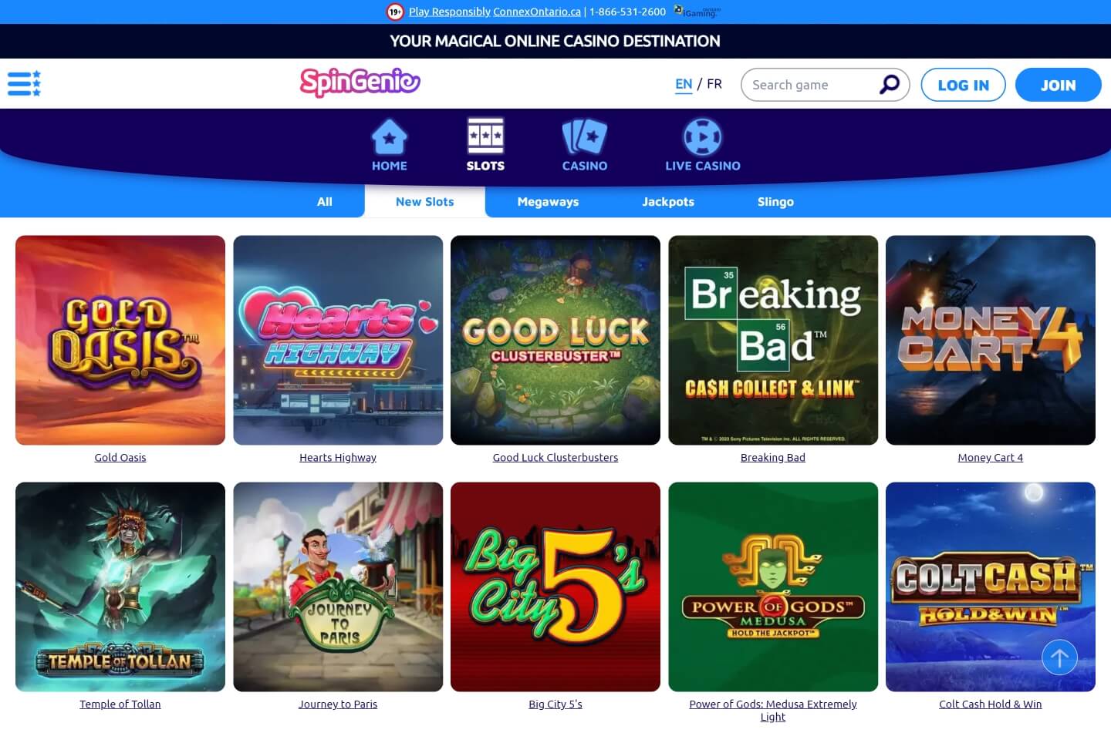Switch to the Megaways tab
1111x733 pixels.
[548, 202]
